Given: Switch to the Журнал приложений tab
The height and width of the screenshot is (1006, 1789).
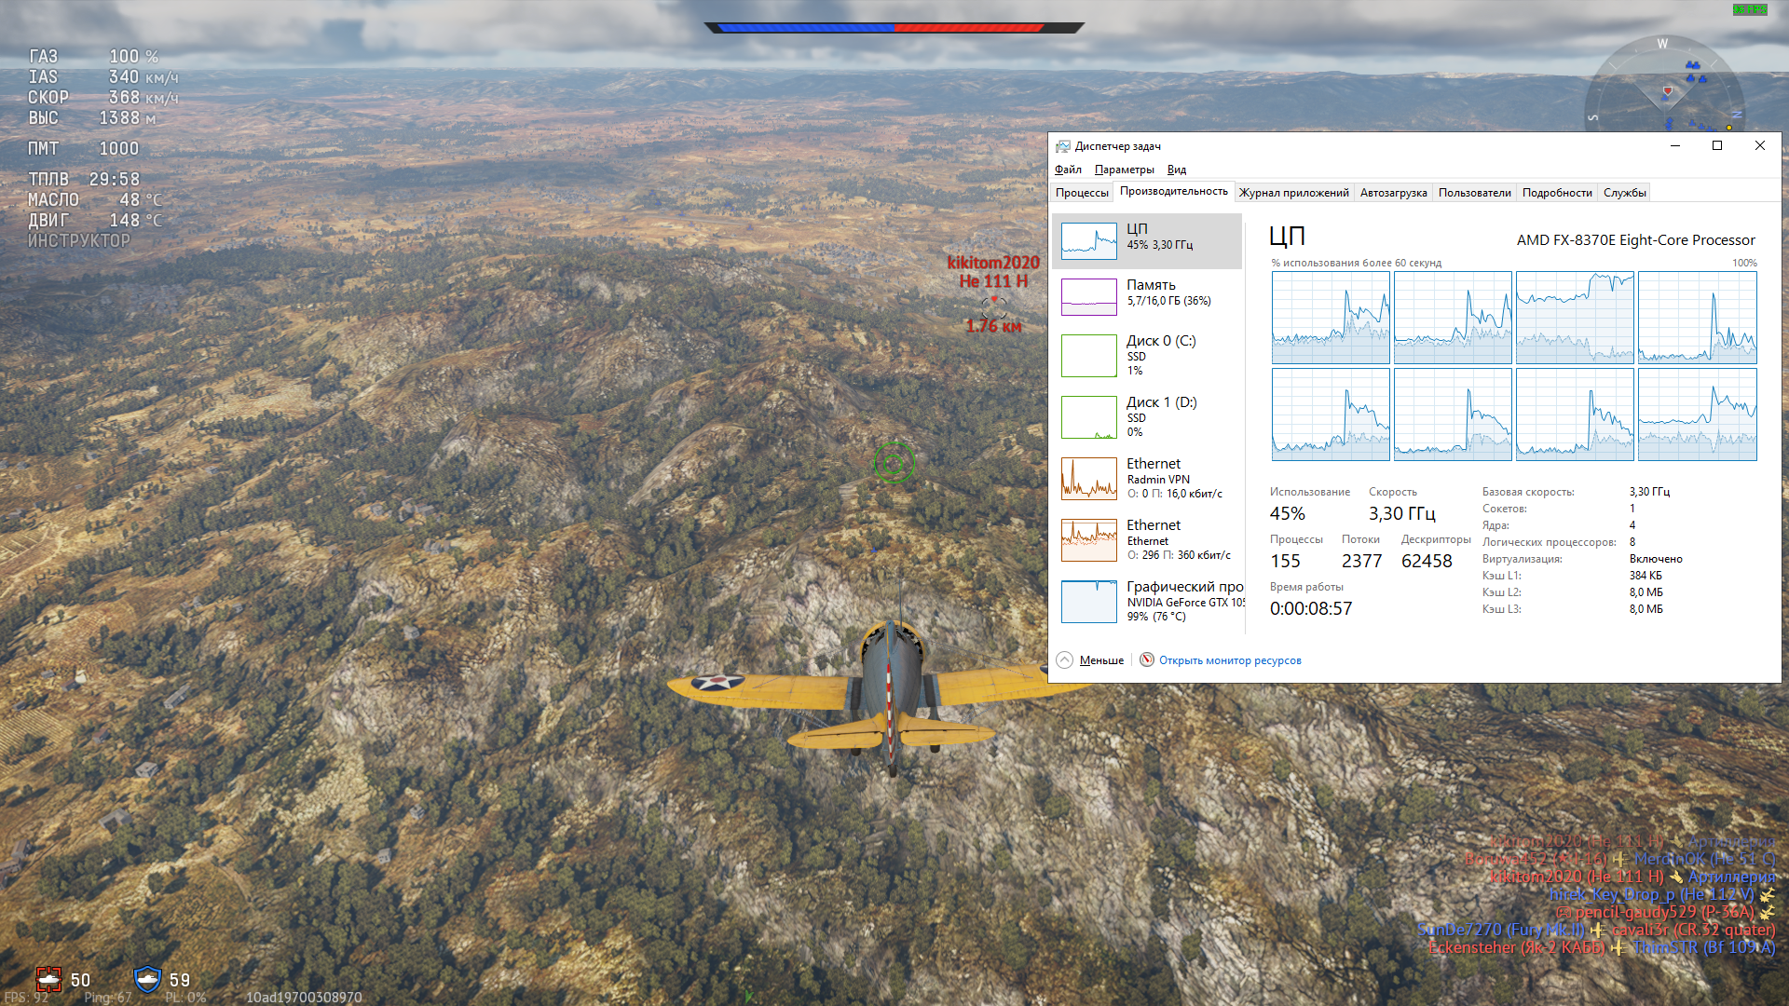Looking at the screenshot, I should pyautogui.click(x=1293, y=193).
